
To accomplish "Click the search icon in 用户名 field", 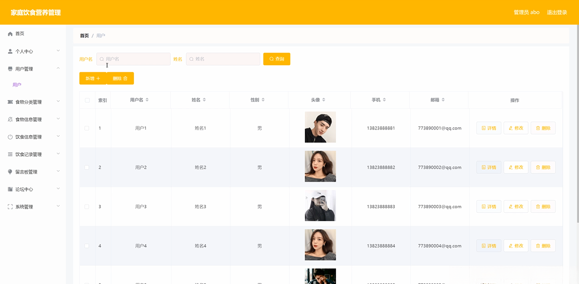I will click(102, 59).
